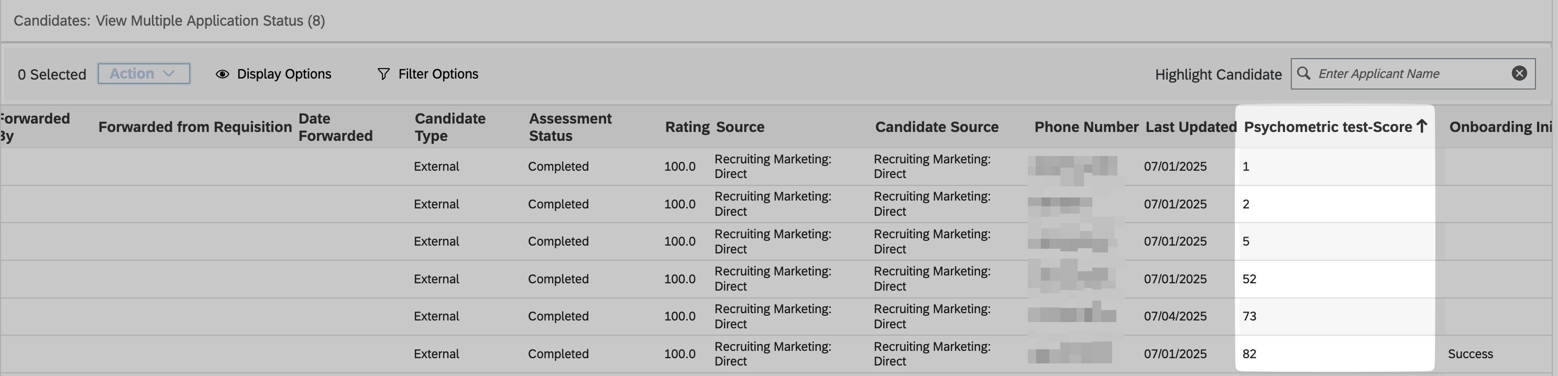Open Filter Options

point(438,74)
